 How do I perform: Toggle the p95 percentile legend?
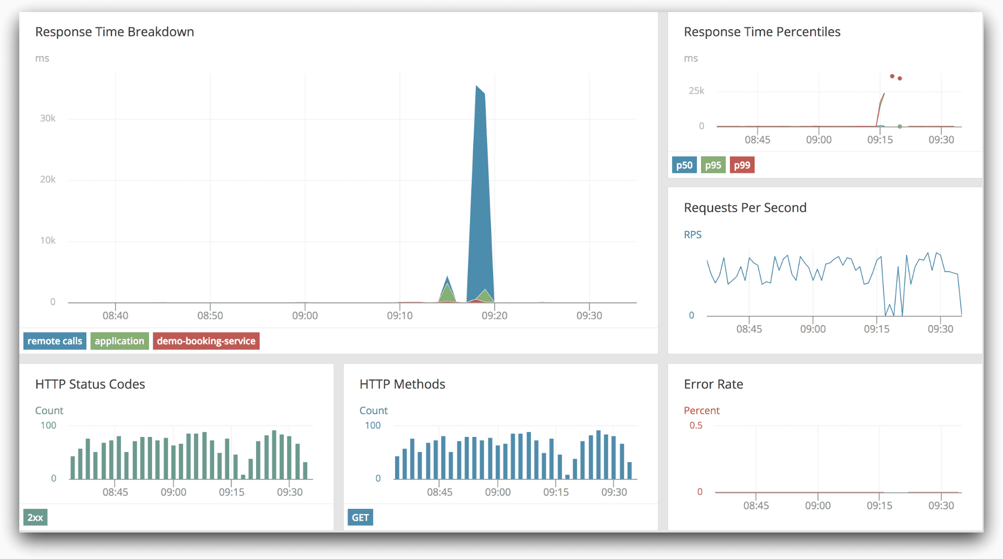[x=713, y=165]
